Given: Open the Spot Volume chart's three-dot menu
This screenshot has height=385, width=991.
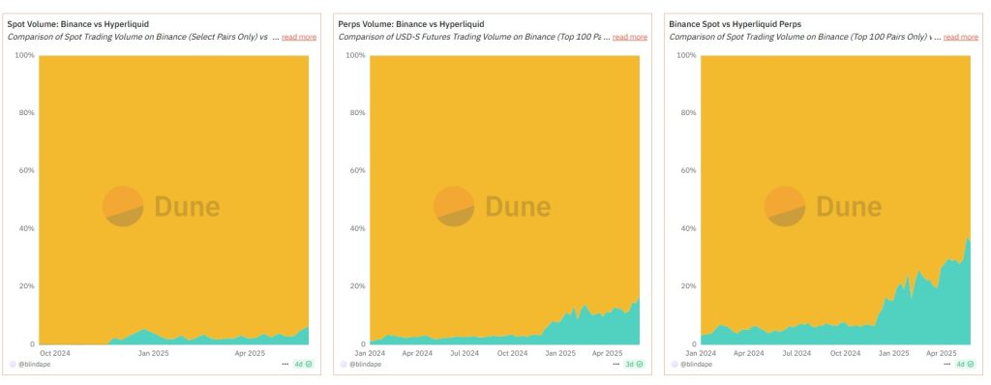Looking at the screenshot, I should click(285, 364).
